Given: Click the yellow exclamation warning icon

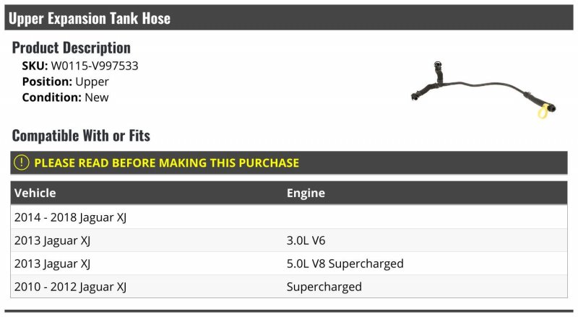Looking at the screenshot, I should 22,162.
